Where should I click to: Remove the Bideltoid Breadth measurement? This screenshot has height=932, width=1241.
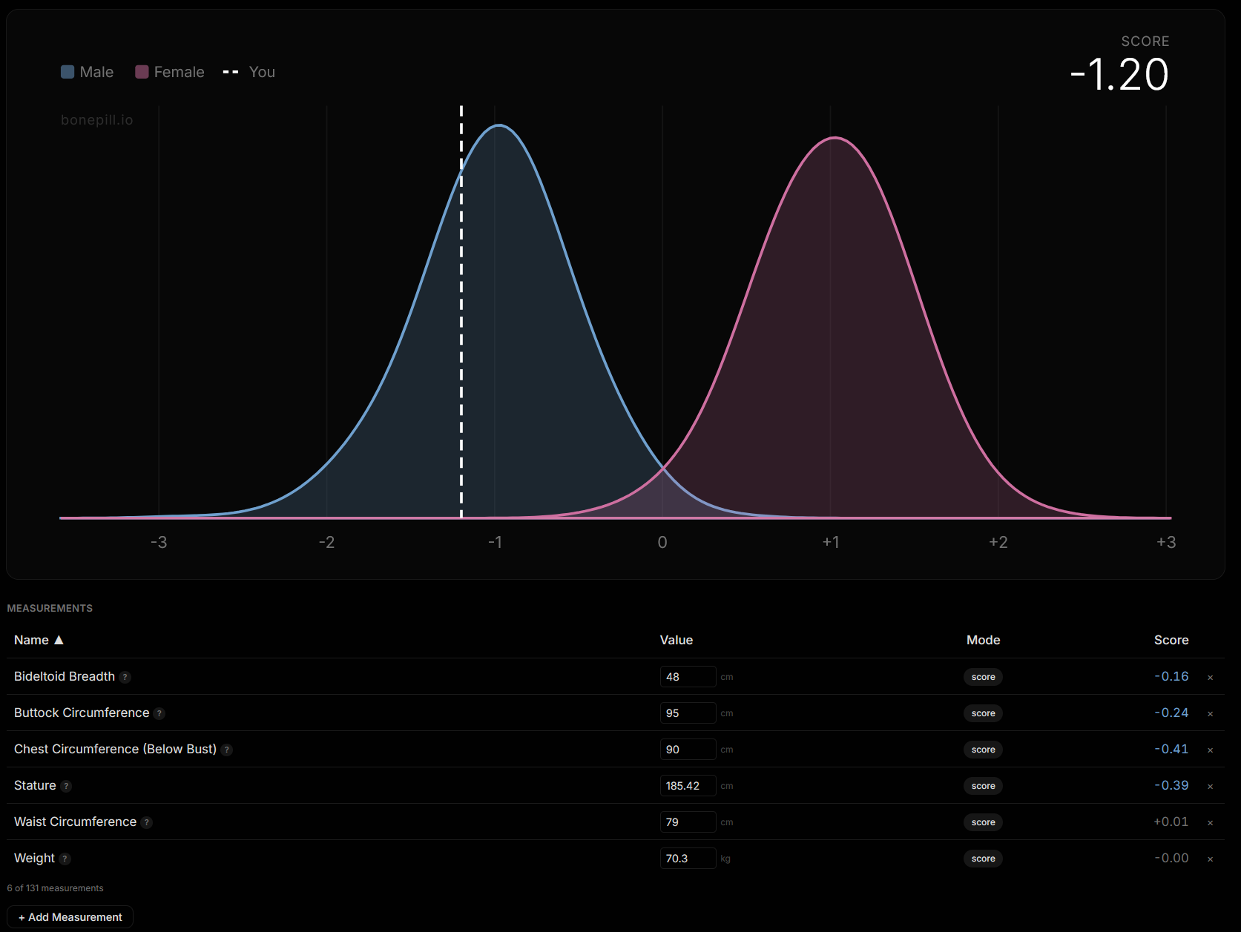[1210, 677]
